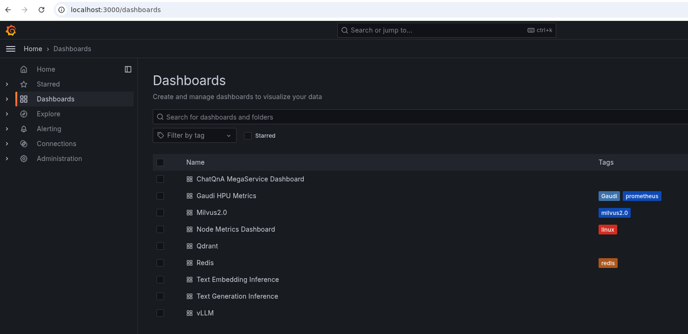Select the Redis row checkbox

click(x=160, y=263)
